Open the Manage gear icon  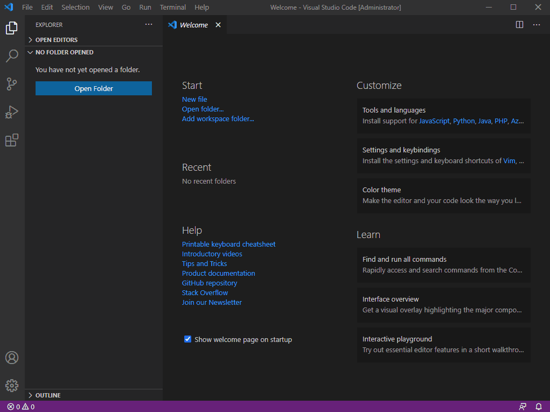(11, 386)
